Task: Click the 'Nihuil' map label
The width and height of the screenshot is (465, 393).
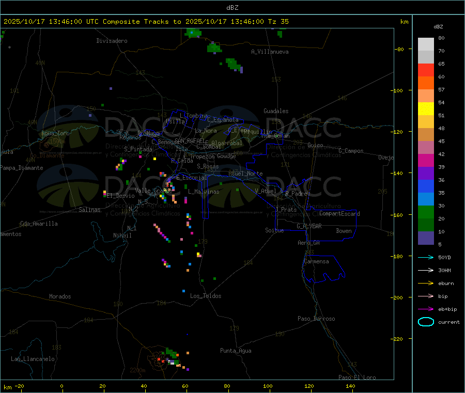Action: pyautogui.click(x=122, y=235)
